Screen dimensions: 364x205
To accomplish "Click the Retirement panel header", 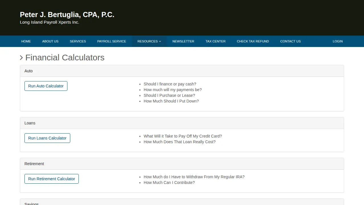I will point(182,164).
